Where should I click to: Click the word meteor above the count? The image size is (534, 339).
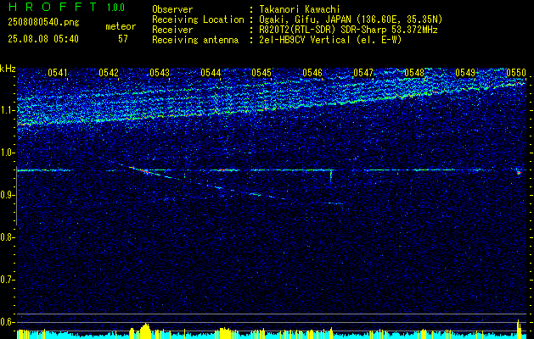pos(121,26)
